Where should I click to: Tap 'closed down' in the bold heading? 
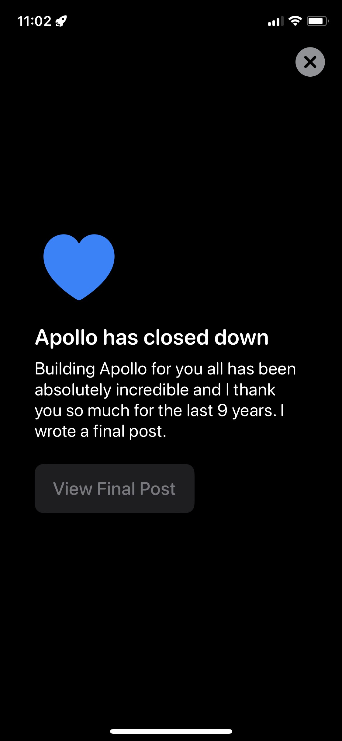click(x=206, y=337)
